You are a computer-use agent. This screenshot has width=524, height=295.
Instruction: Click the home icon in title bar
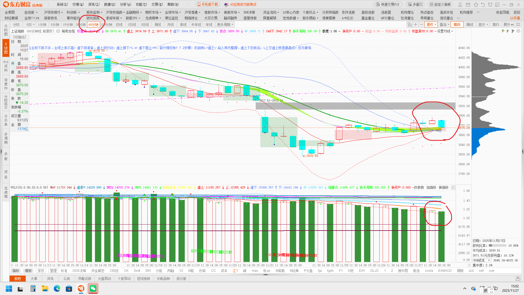point(476,4)
